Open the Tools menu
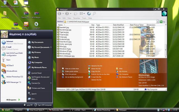The width and height of the screenshot is (179, 112). (x=84, y=18)
